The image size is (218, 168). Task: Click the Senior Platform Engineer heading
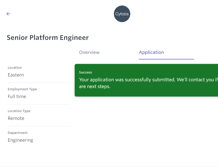coord(48,38)
